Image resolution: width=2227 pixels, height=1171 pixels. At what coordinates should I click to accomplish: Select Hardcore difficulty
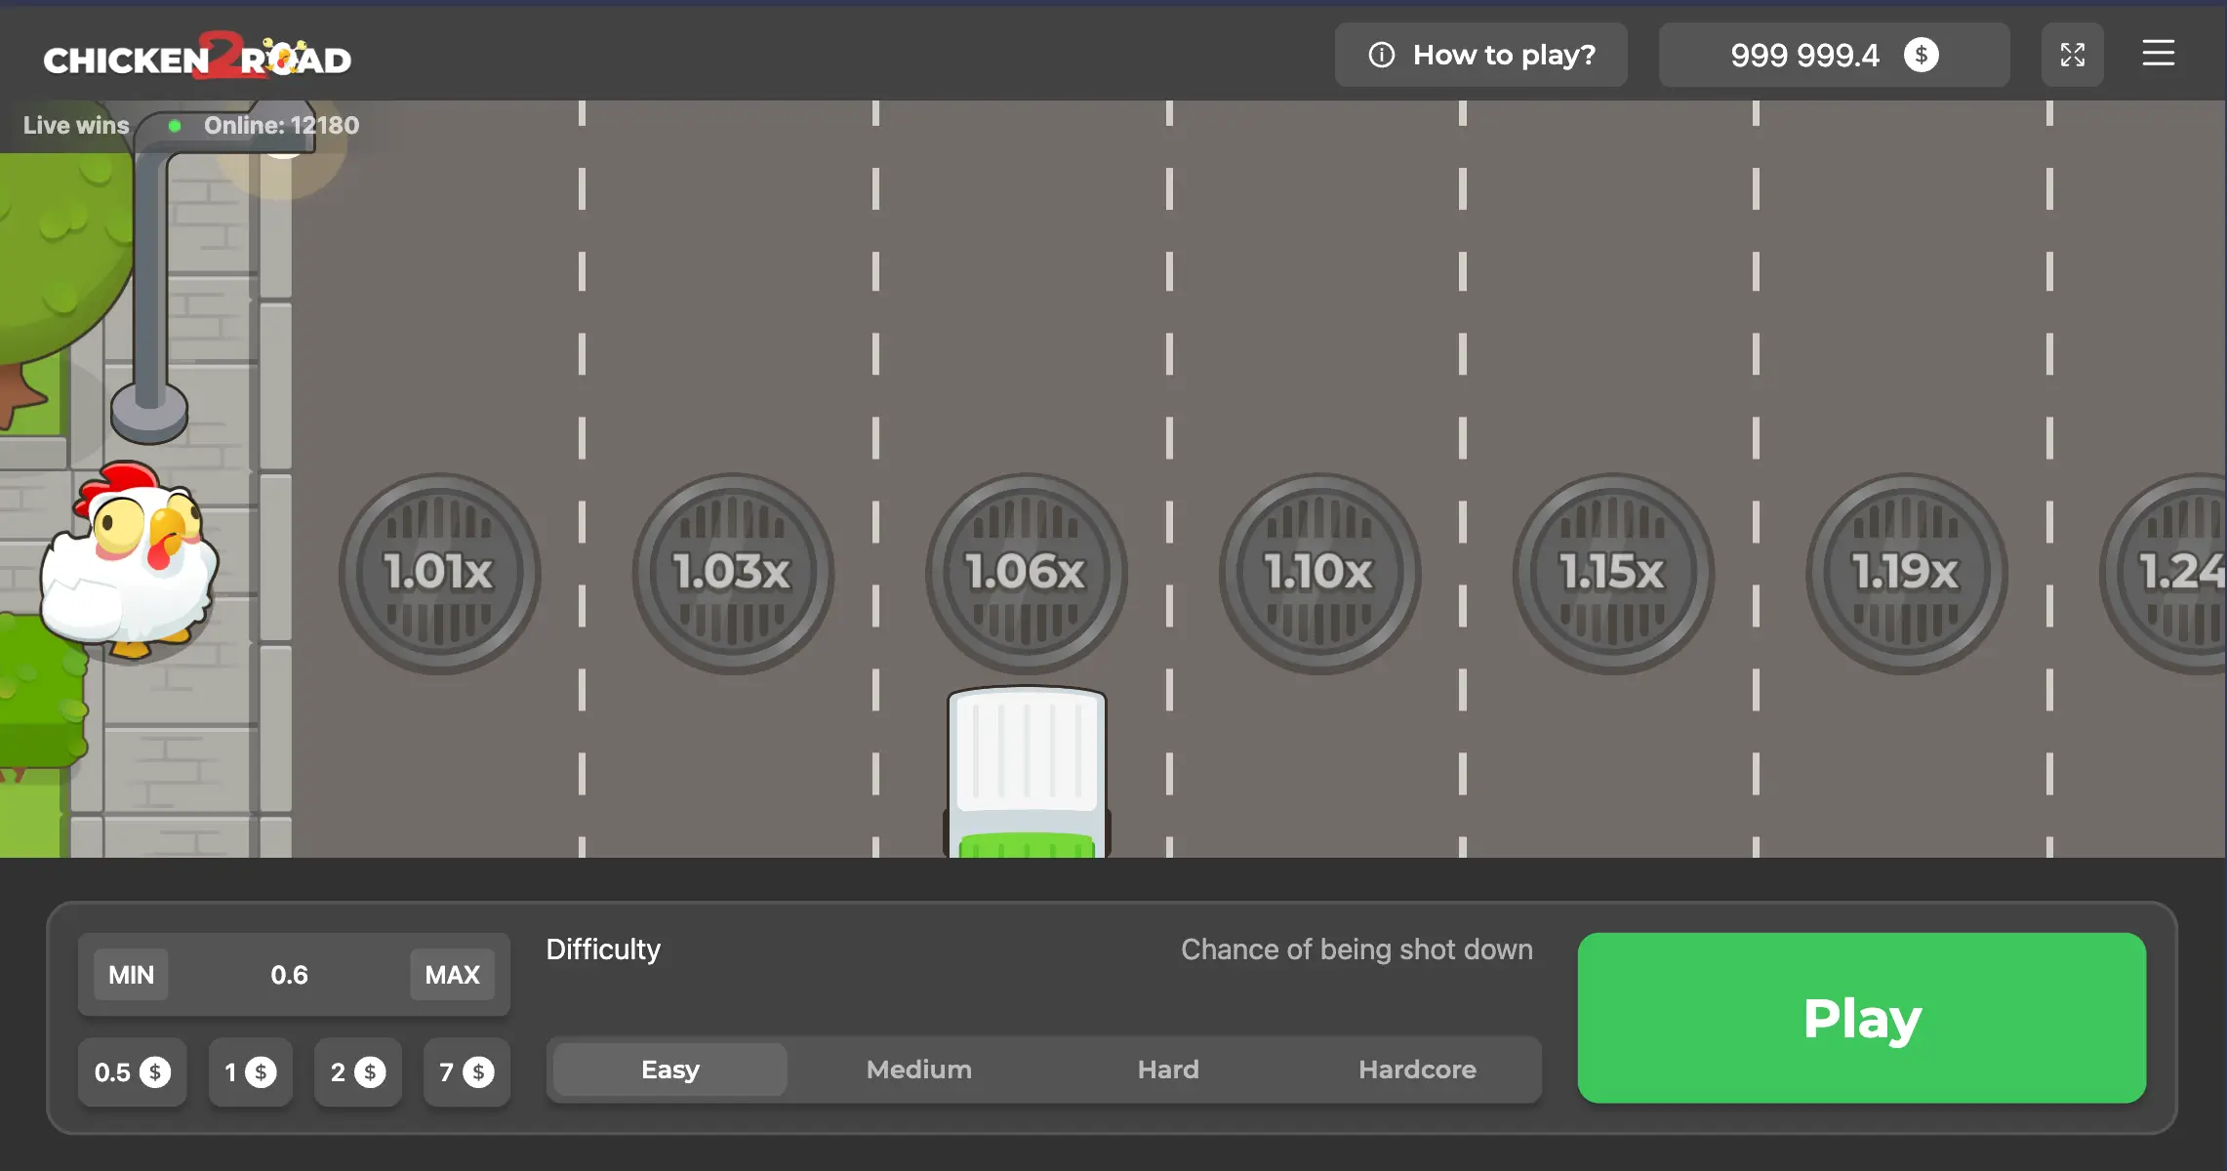tap(1416, 1070)
